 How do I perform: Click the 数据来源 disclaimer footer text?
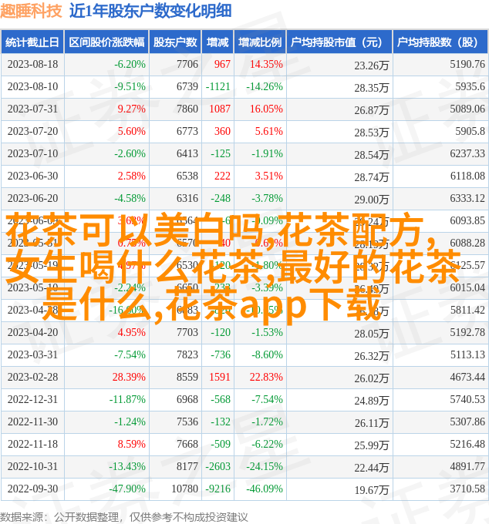124,516
